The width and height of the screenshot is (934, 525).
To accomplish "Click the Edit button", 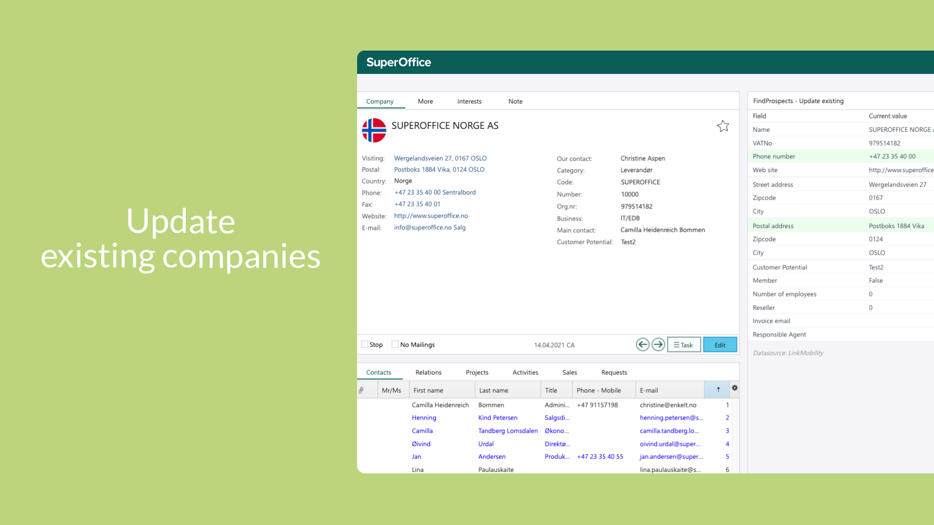I will (x=720, y=345).
